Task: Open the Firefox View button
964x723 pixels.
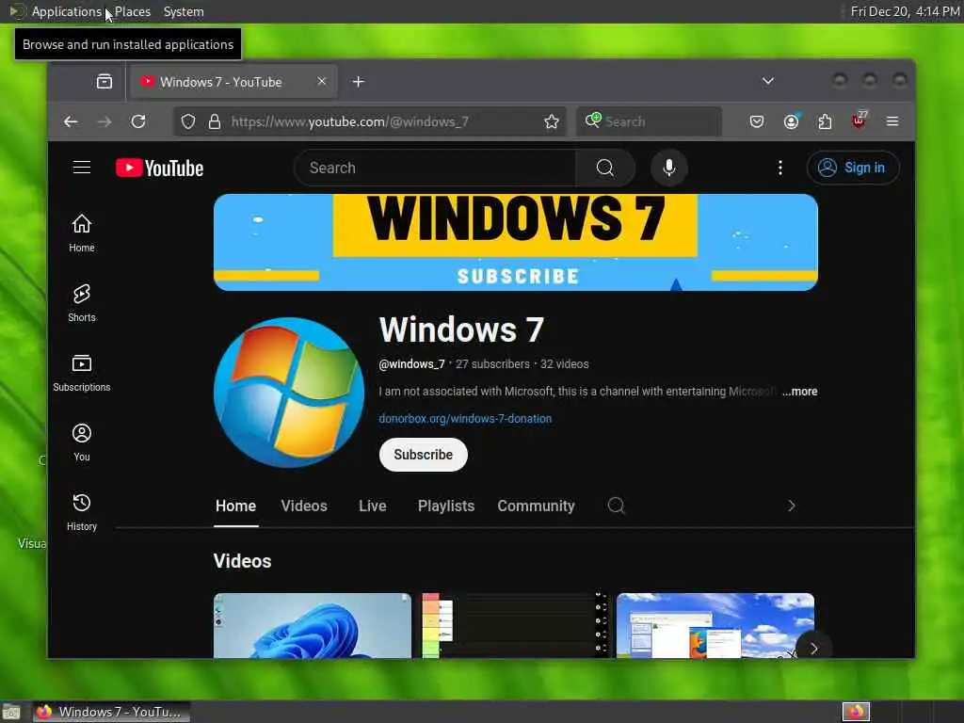Action: [x=104, y=81]
